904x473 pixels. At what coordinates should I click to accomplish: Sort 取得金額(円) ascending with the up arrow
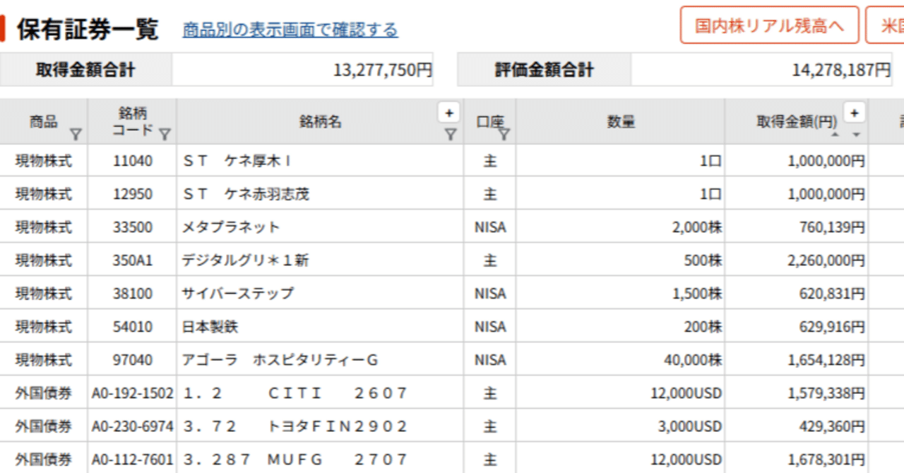835,134
